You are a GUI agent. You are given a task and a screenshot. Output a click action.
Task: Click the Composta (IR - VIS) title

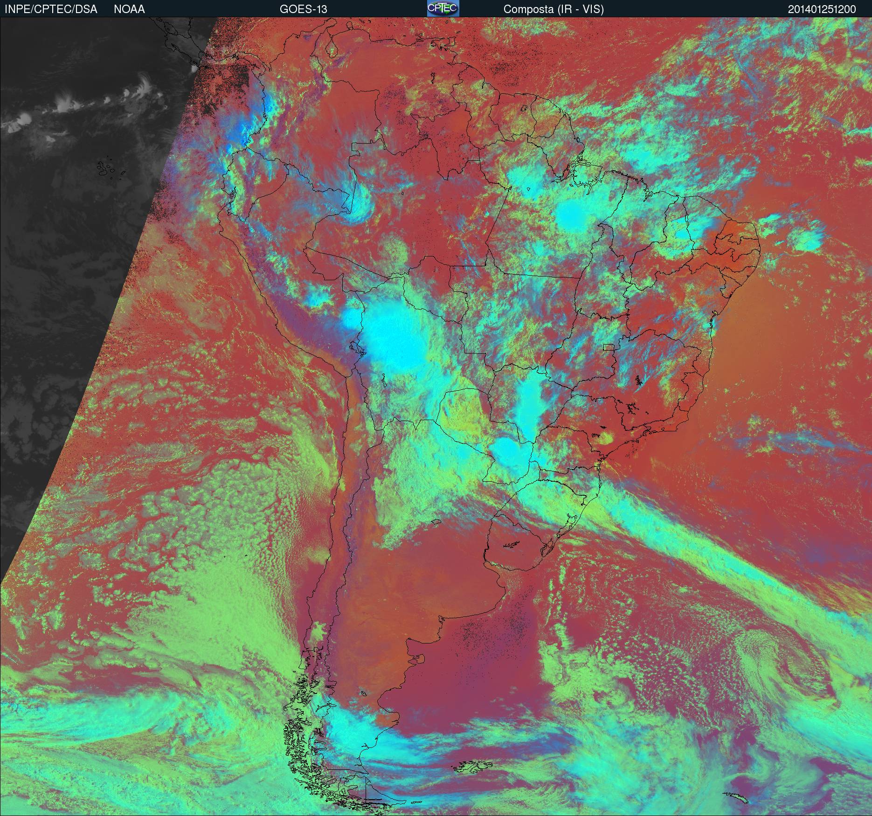[x=554, y=9]
